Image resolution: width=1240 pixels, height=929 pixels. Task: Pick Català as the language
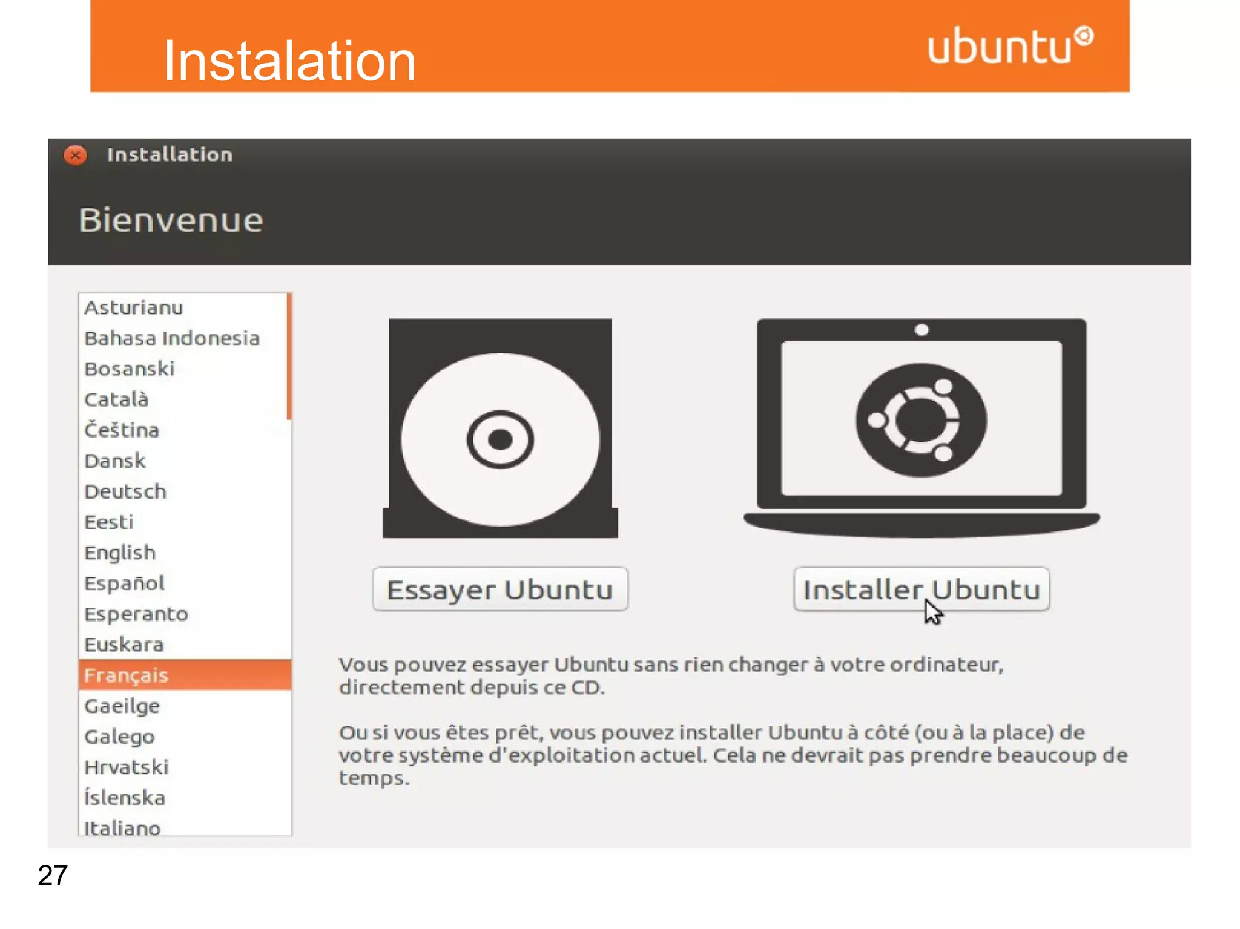click(116, 399)
